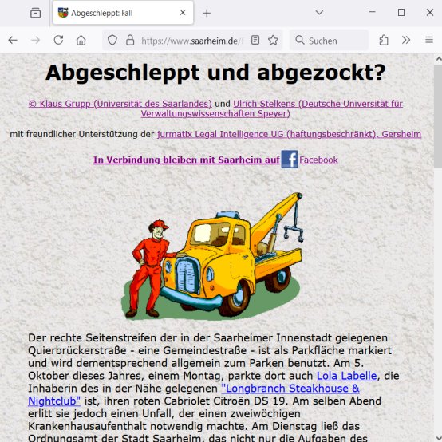Image resolution: width=442 pixels, height=442 pixels.
Task: Click the vertical scrollbar thumb
Action: [x=438, y=116]
